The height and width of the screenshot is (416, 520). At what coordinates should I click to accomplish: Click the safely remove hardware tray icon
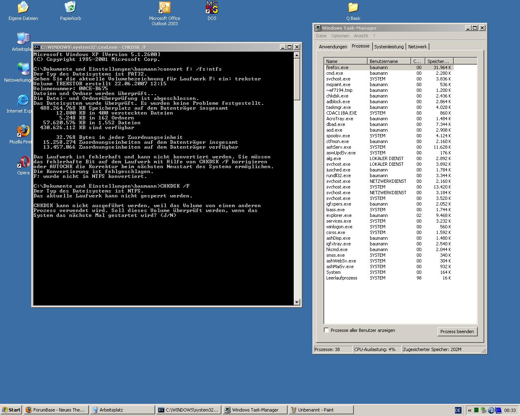point(483,410)
